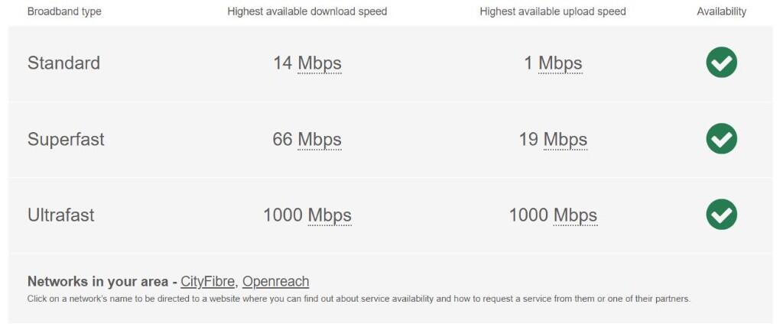Click the Superfast availability green checkmark icon
Image resolution: width=783 pixels, height=333 pixels.
(x=721, y=139)
